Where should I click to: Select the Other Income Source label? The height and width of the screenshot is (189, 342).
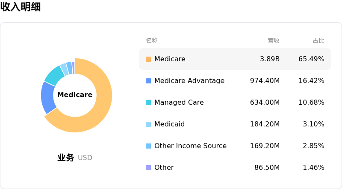[190, 146]
